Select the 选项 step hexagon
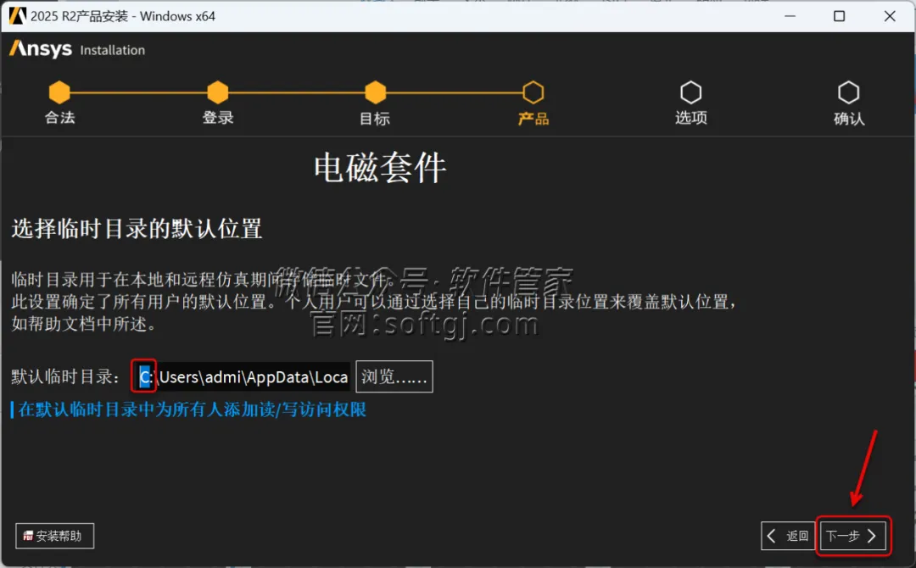Viewport: 916px width, 568px height. [x=691, y=92]
